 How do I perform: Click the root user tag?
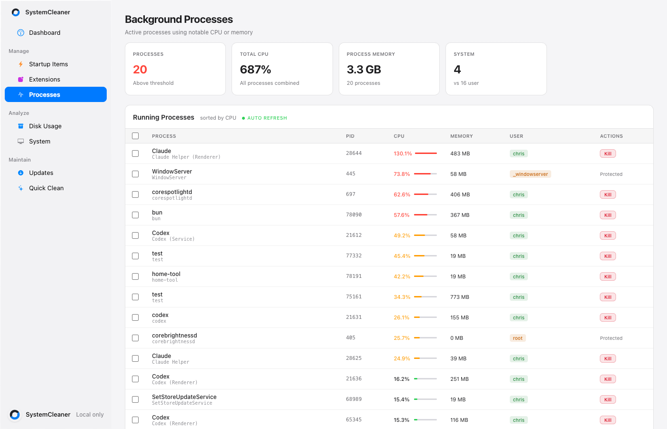pos(517,338)
